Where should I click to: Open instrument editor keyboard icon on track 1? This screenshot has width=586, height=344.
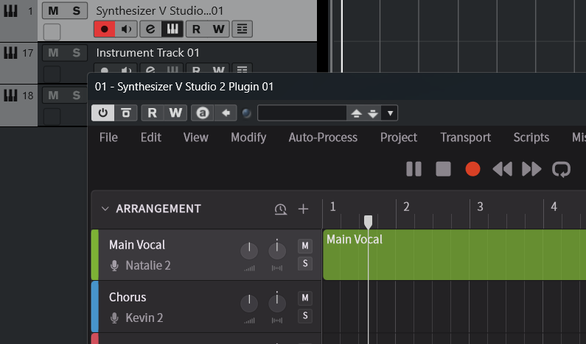tap(172, 29)
